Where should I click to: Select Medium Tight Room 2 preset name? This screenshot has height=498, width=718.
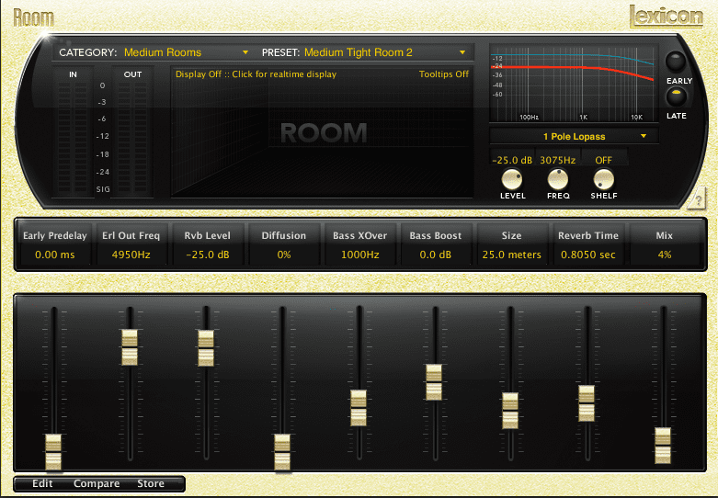coord(359,52)
